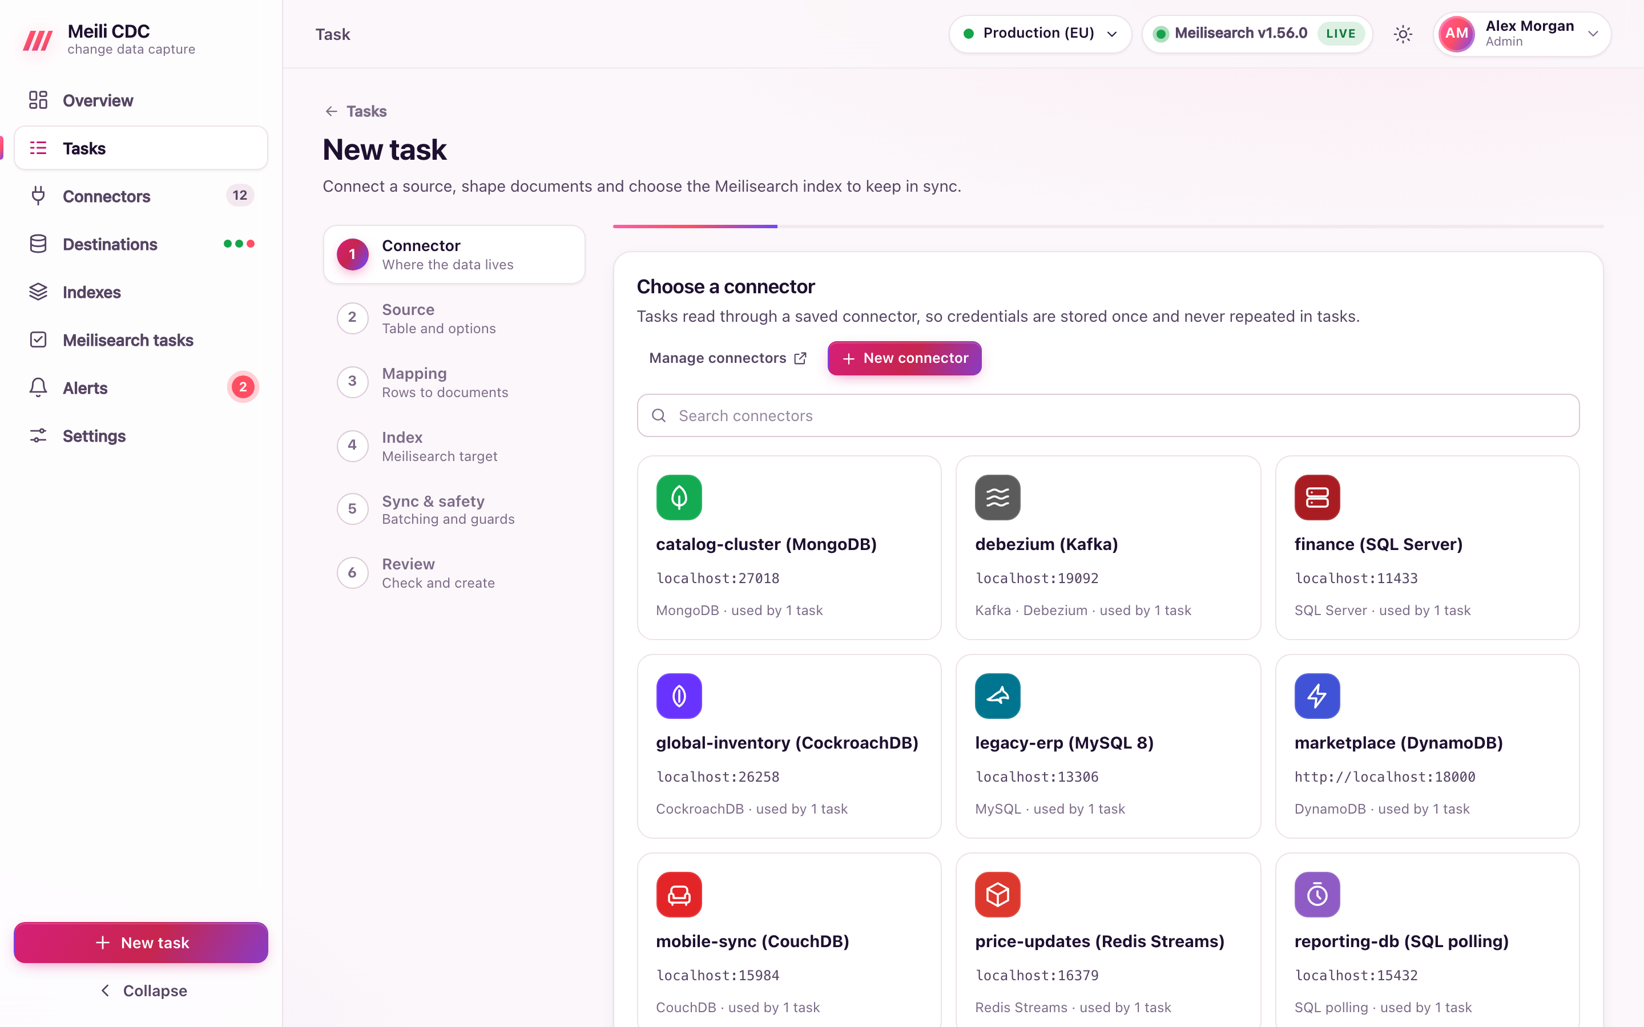1644x1027 pixels.
Task: Select the catalog-cluster (MongoDB) card title
Action: click(766, 544)
